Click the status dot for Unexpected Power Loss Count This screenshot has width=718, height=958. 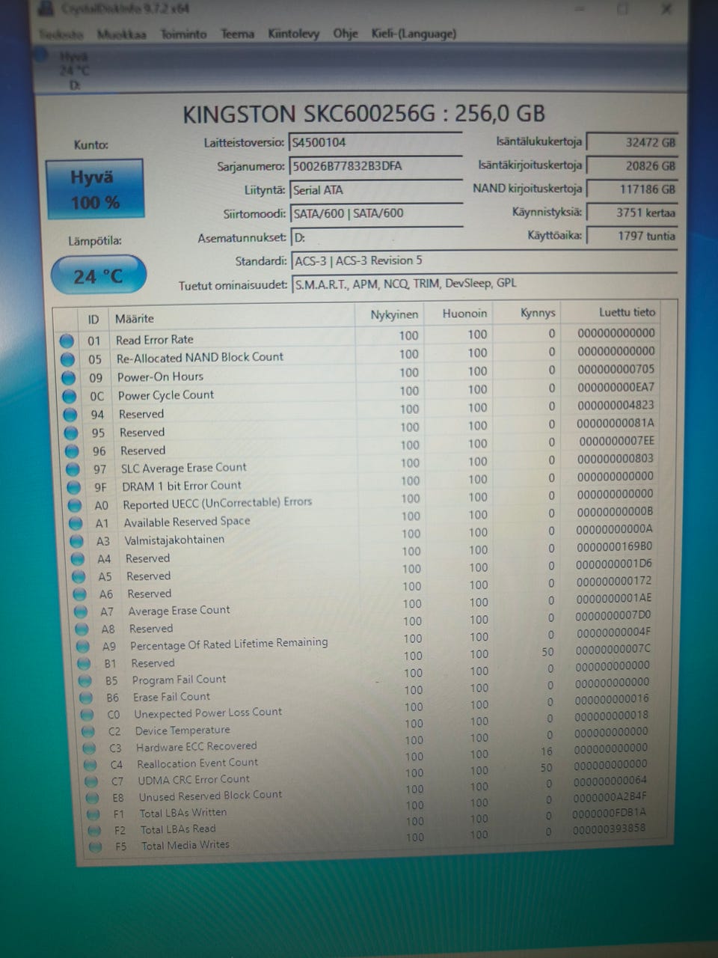tap(88, 715)
